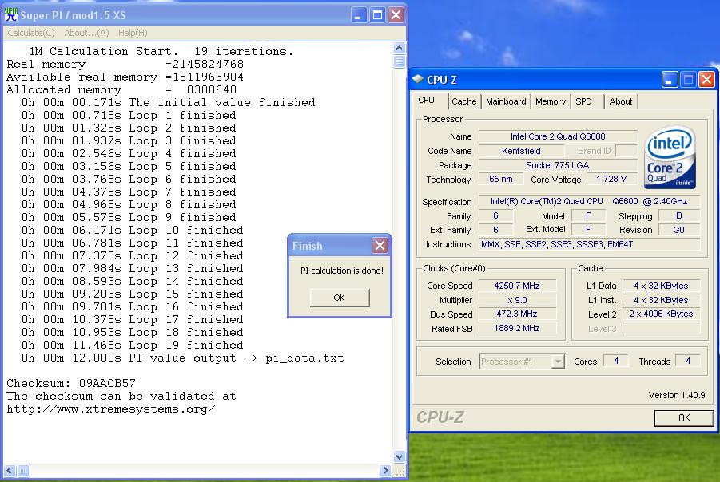Click the 'Loop 1 finished' line
The image size is (720, 482).
pyautogui.click(x=129, y=115)
